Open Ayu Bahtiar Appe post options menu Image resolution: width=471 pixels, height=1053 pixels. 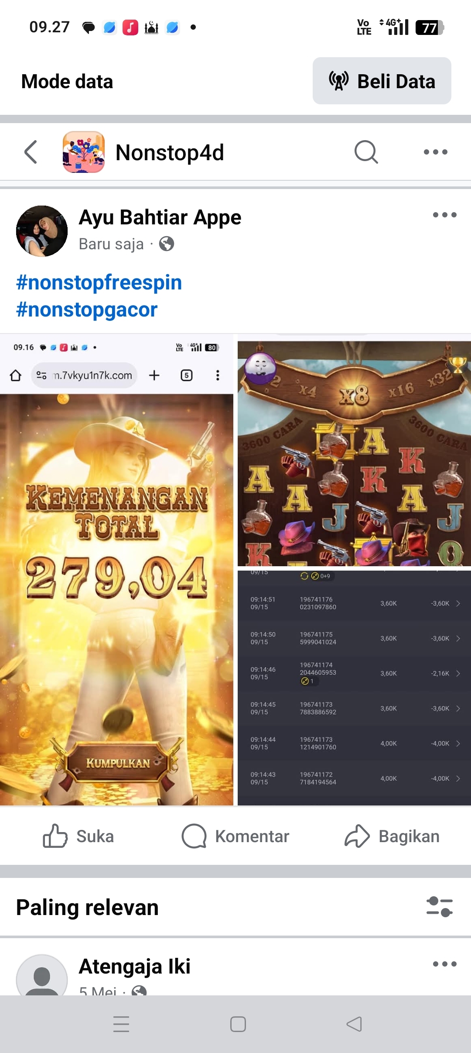point(444,215)
